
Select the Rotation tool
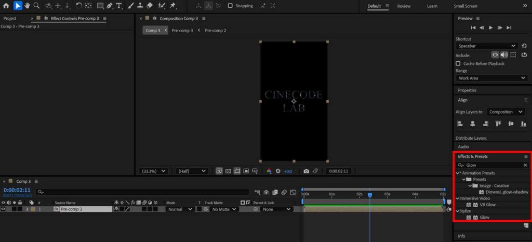click(x=79, y=6)
